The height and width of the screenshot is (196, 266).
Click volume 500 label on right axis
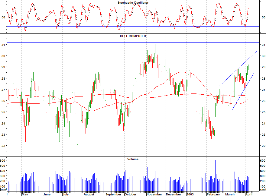click(x=263, y=166)
